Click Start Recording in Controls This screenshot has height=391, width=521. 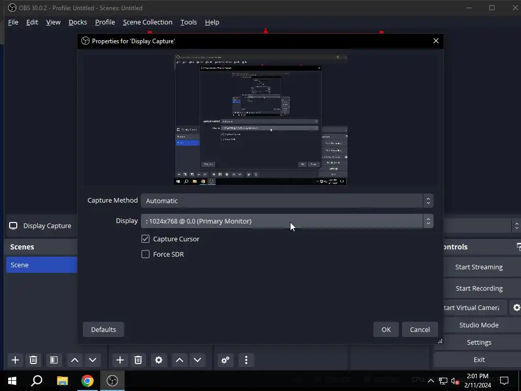(x=479, y=288)
